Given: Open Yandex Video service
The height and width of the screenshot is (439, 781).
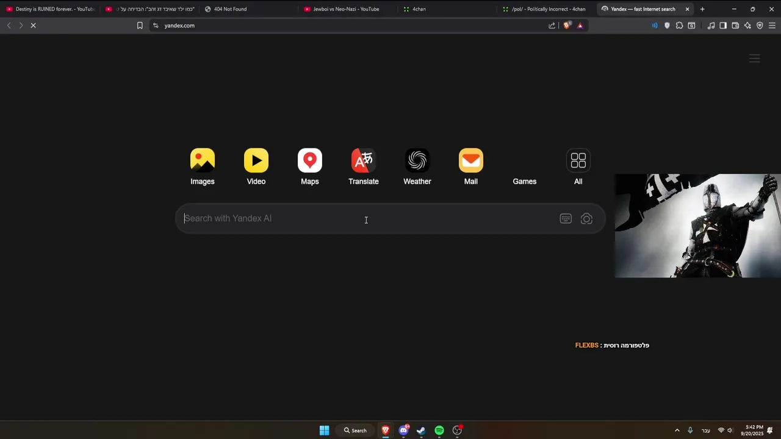Looking at the screenshot, I should click(x=256, y=166).
